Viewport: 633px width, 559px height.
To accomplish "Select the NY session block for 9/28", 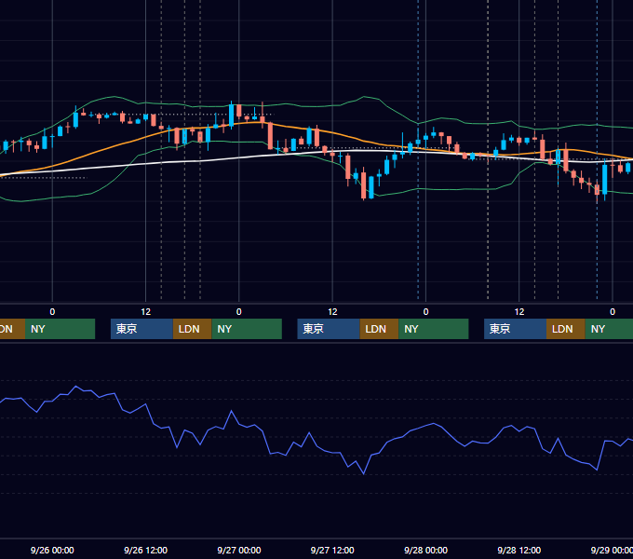I will (609, 329).
